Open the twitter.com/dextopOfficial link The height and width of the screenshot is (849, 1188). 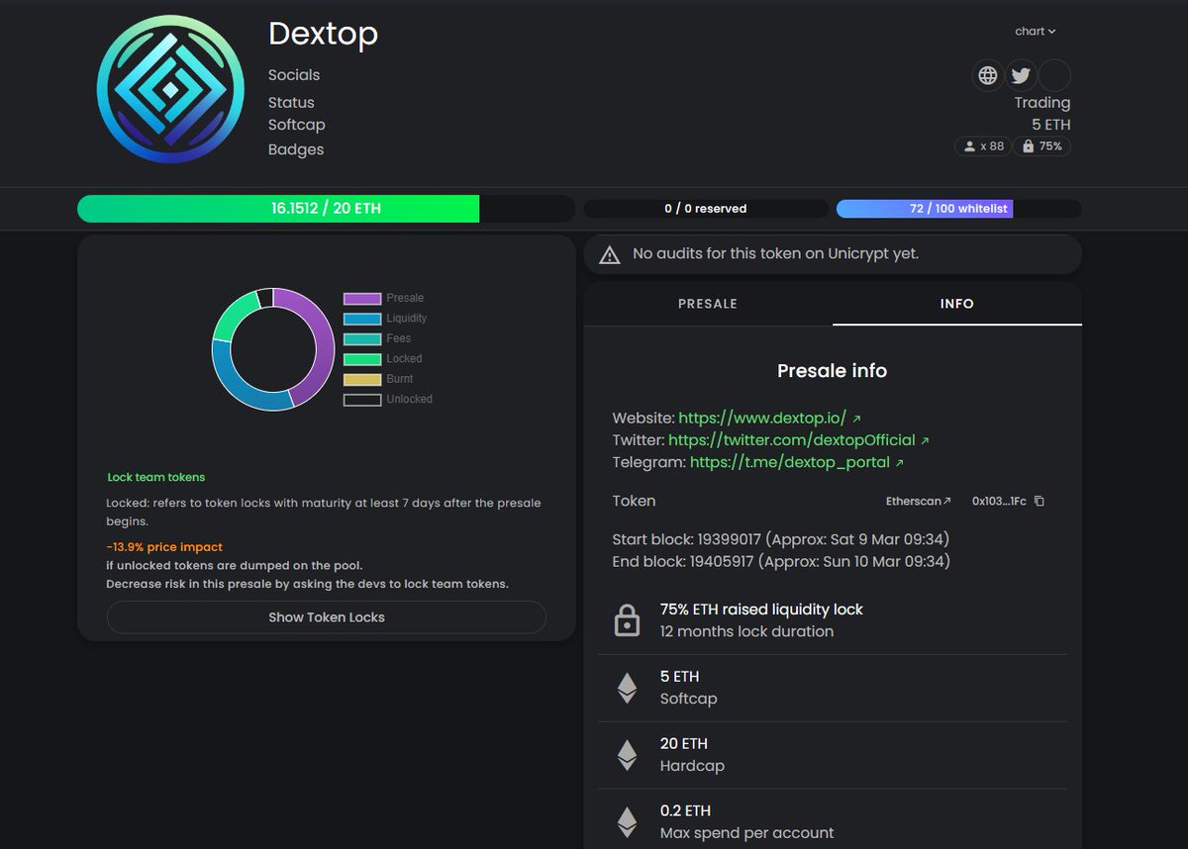[x=798, y=440]
